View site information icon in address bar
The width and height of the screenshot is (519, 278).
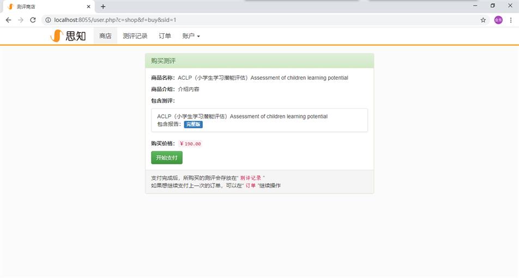click(48, 20)
